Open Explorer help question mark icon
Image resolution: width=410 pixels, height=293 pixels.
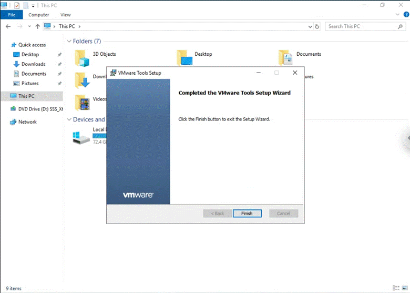[x=406, y=15]
